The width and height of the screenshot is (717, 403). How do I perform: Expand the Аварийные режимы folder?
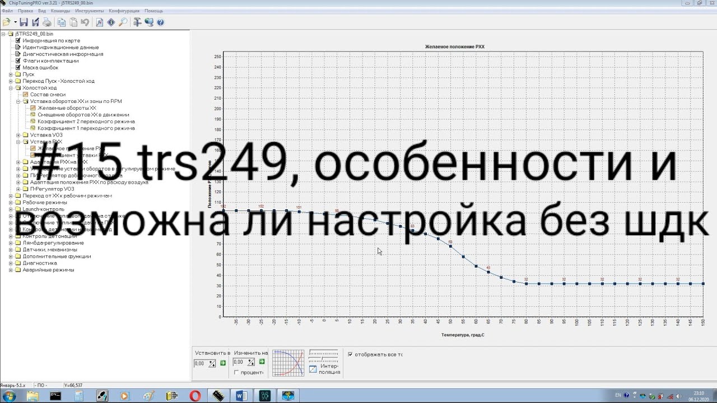[11, 270]
